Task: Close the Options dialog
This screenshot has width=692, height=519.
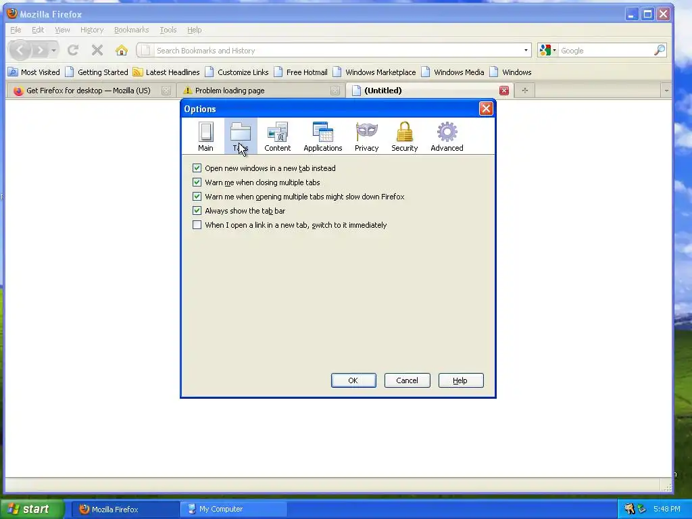Action: tap(486, 109)
